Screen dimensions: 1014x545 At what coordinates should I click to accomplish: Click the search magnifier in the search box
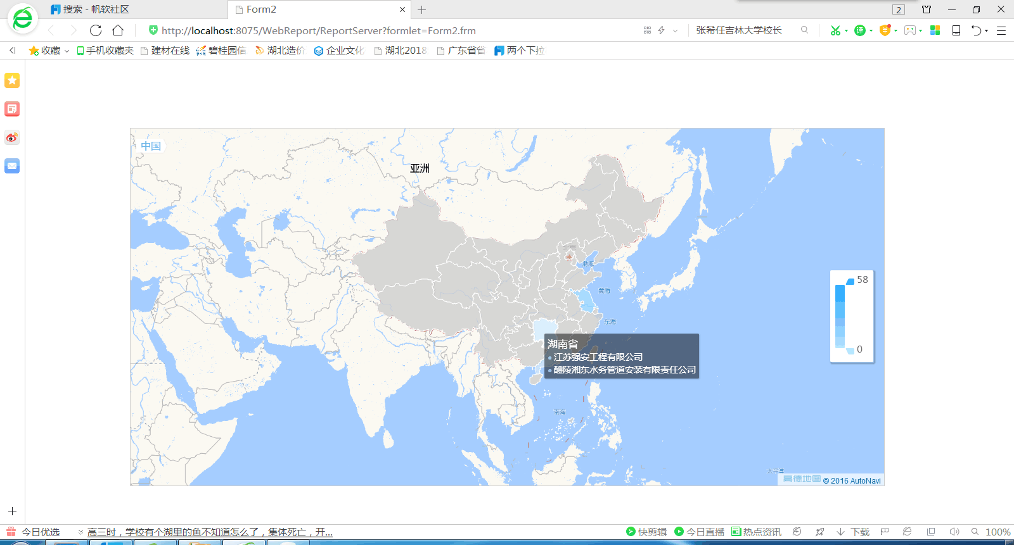[804, 30]
